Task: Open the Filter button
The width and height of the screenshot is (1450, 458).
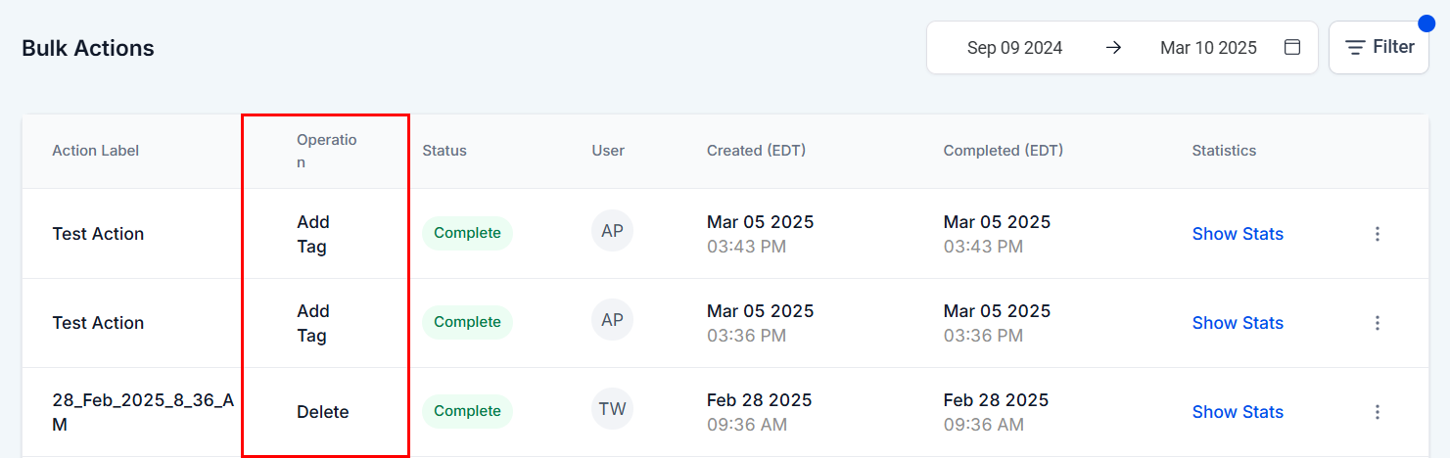Action: point(1379,47)
